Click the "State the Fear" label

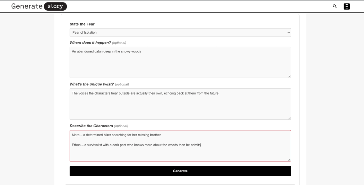pyautogui.click(x=82, y=24)
